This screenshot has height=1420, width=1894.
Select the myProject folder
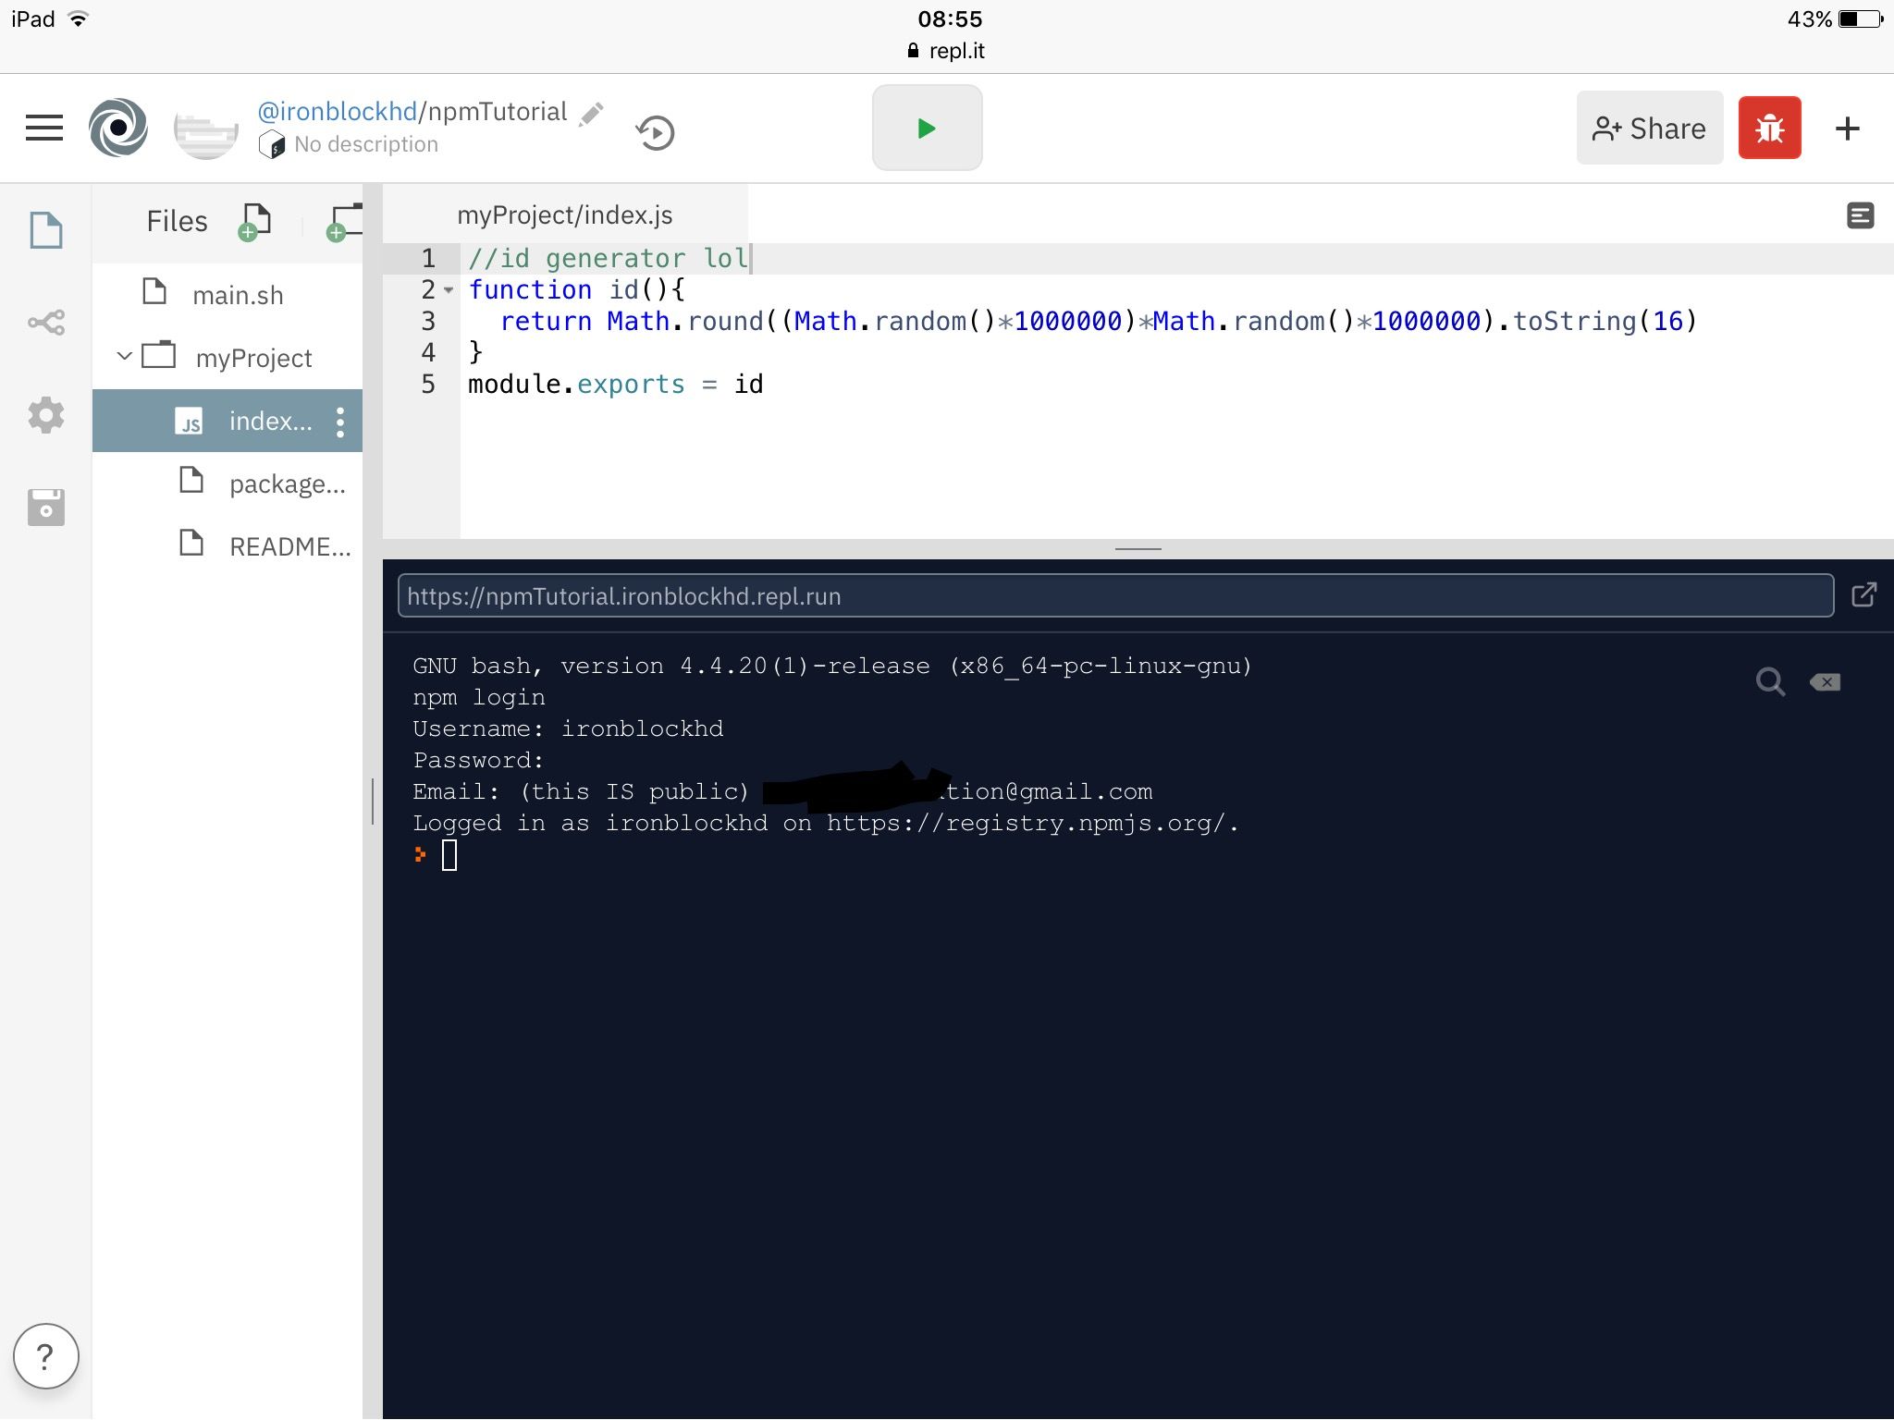[228, 357]
